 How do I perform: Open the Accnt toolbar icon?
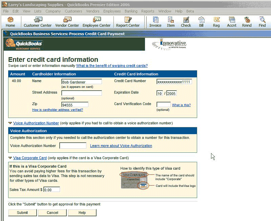(232, 22)
